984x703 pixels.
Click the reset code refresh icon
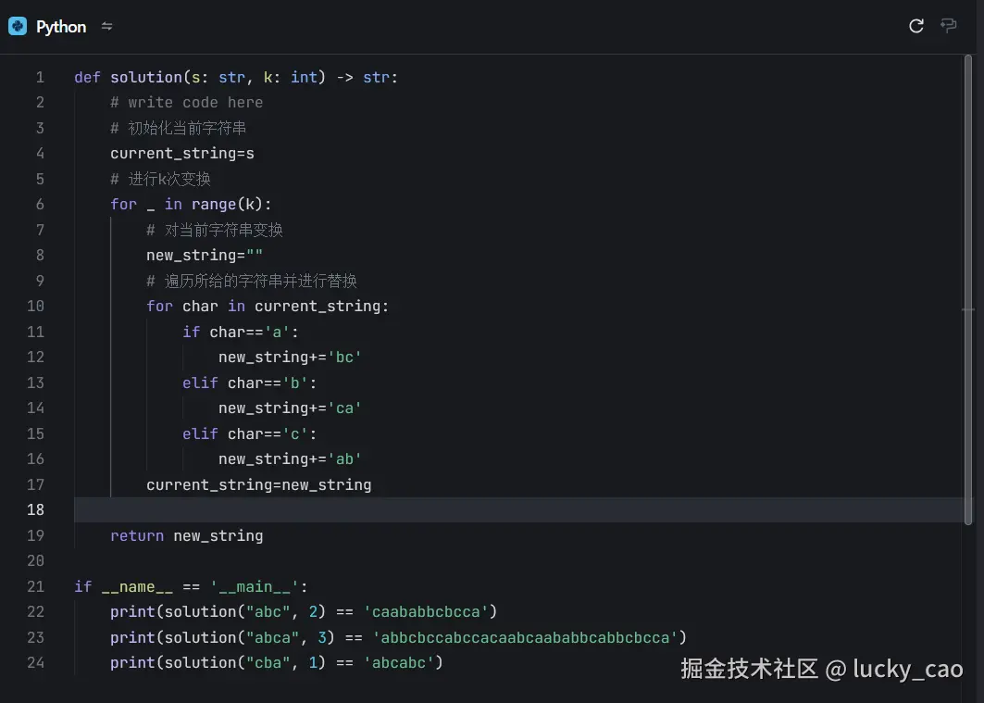[x=916, y=26]
